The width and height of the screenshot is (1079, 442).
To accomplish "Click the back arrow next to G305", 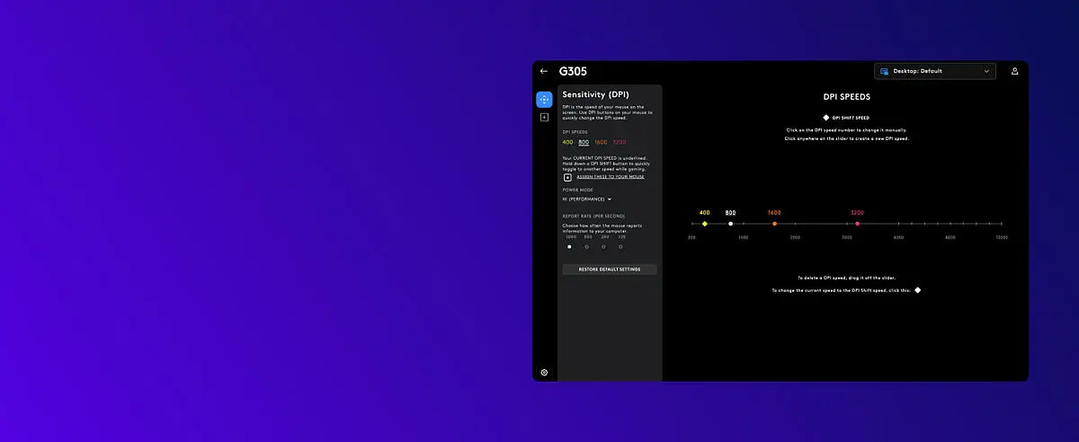I will (x=544, y=71).
